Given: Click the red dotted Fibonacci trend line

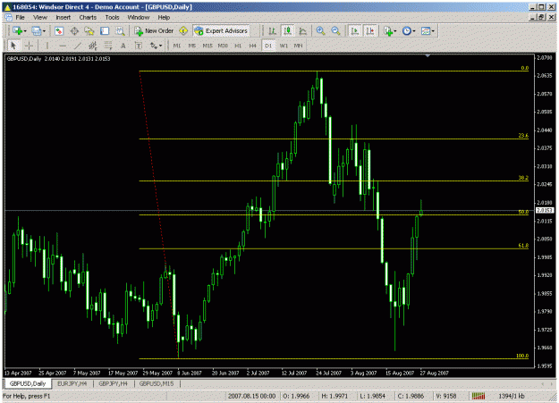Looking at the screenshot, I should (159, 214).
